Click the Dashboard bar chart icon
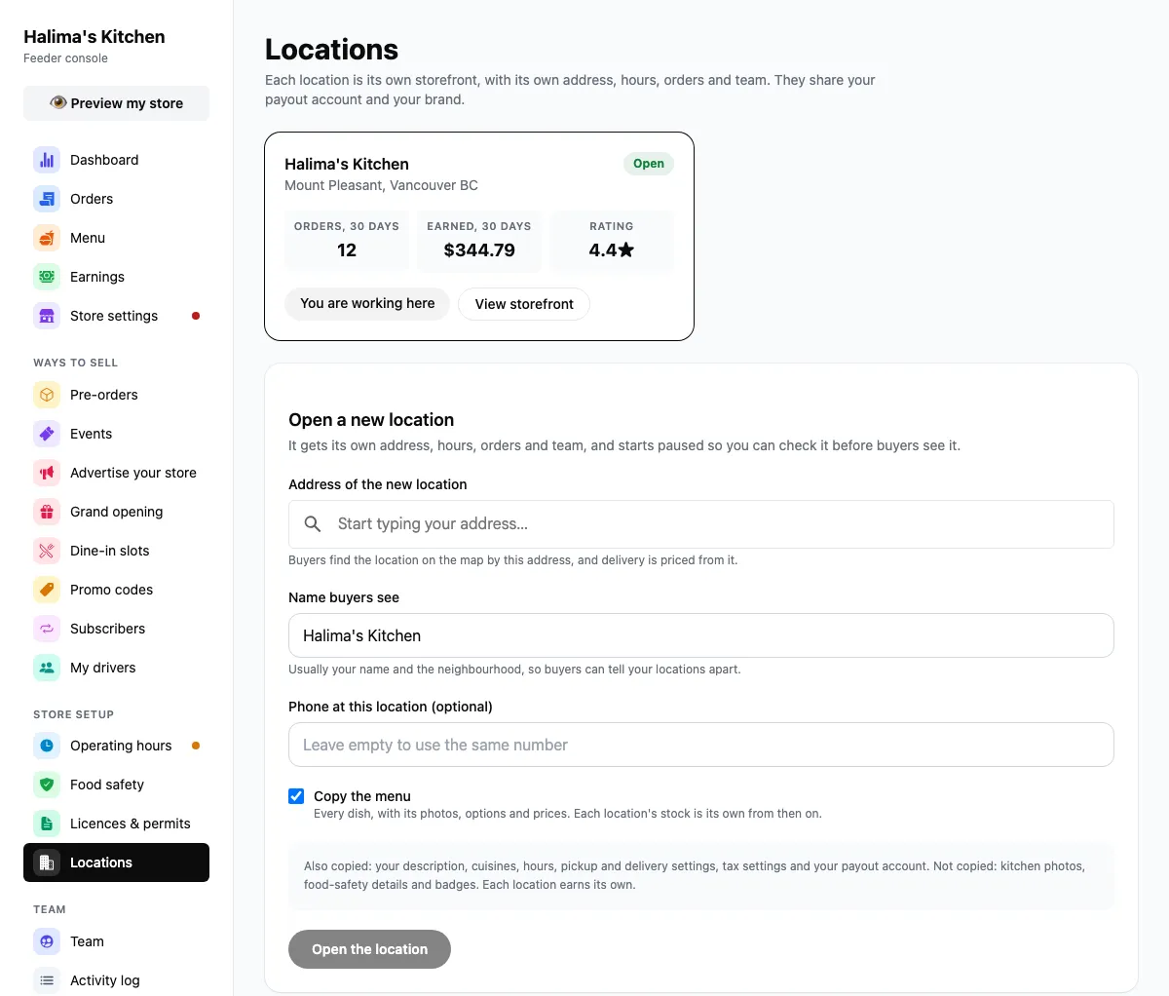This screenshot has width=1169, height=996. (47, 160)
